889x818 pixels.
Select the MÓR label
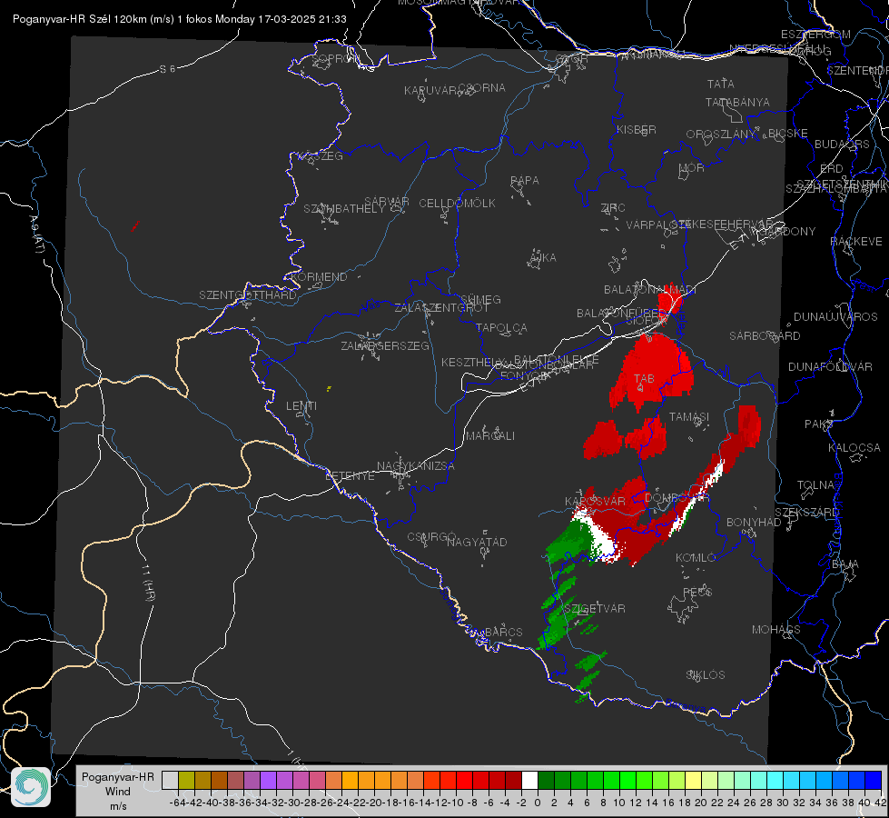click(692, 168)
